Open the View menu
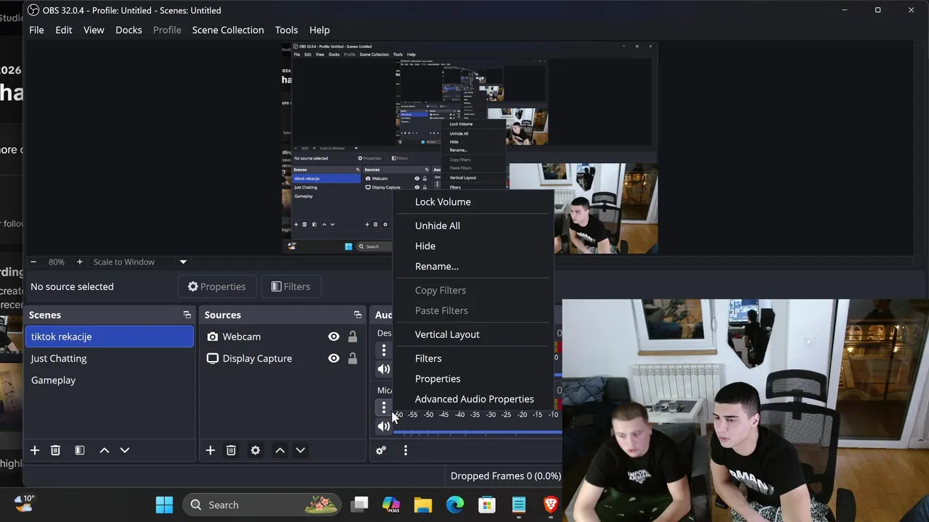Screen dimensions: 929x522 coord(94,30)
